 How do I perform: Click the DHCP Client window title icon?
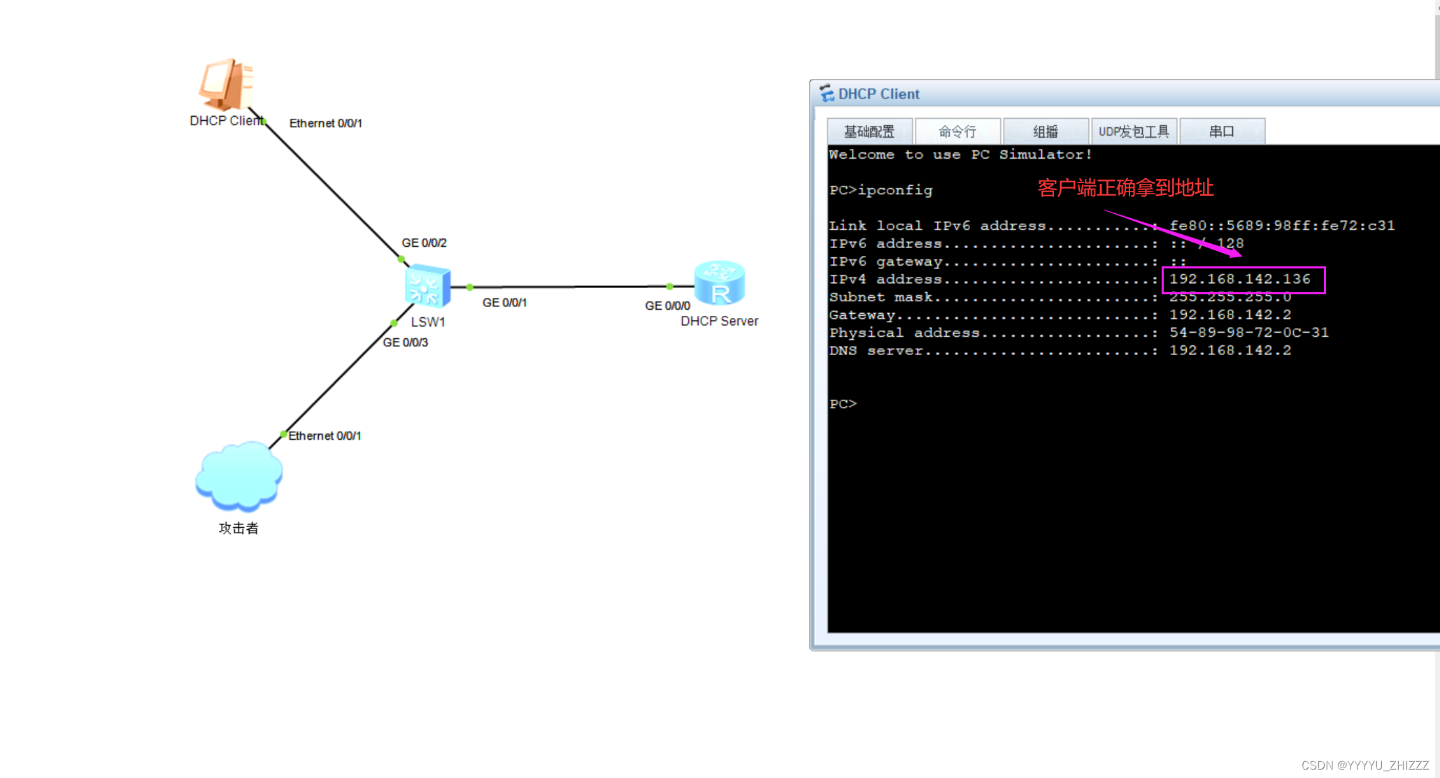point(827,93)
